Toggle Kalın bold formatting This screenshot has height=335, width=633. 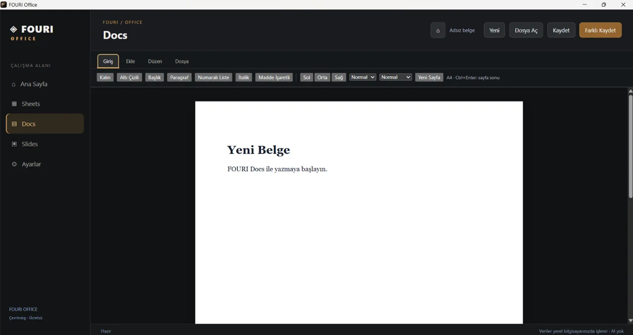coord(105,78)
